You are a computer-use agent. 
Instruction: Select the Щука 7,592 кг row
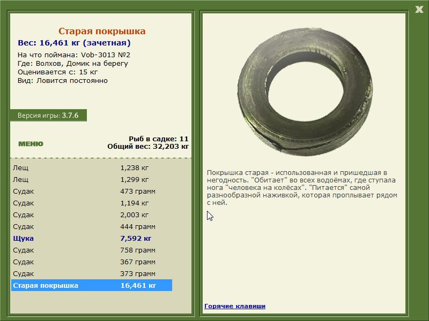pos(92,238)
